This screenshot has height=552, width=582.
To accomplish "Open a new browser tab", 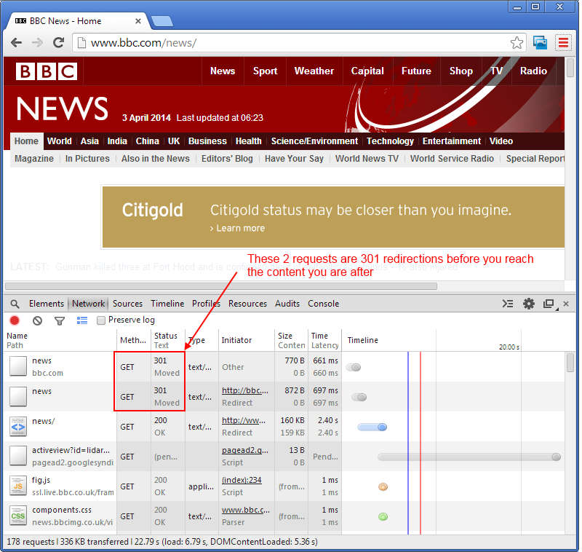I will [x=162, y=21].
